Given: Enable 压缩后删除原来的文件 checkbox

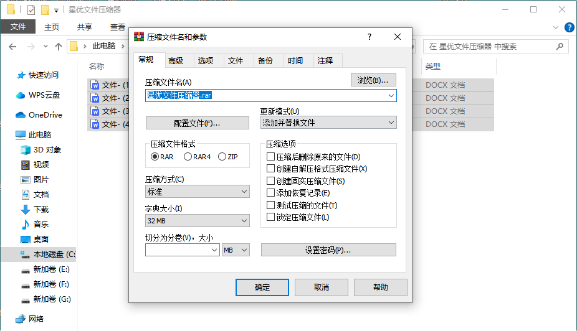Looking at the screenshot, I should tap(270, 157).
